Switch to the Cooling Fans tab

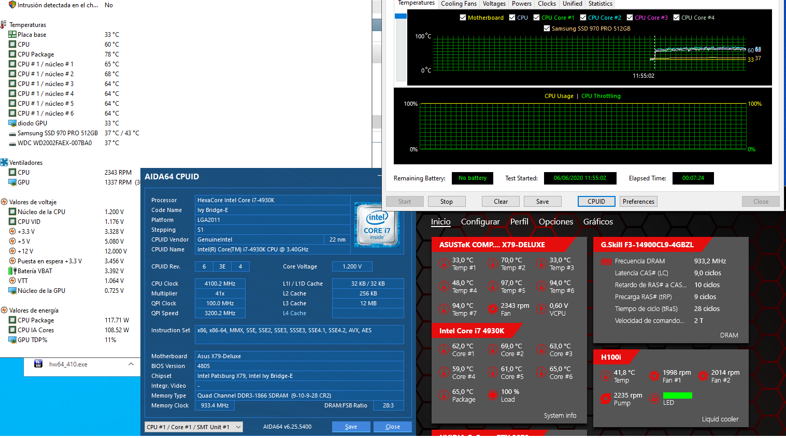coord(459,4)
